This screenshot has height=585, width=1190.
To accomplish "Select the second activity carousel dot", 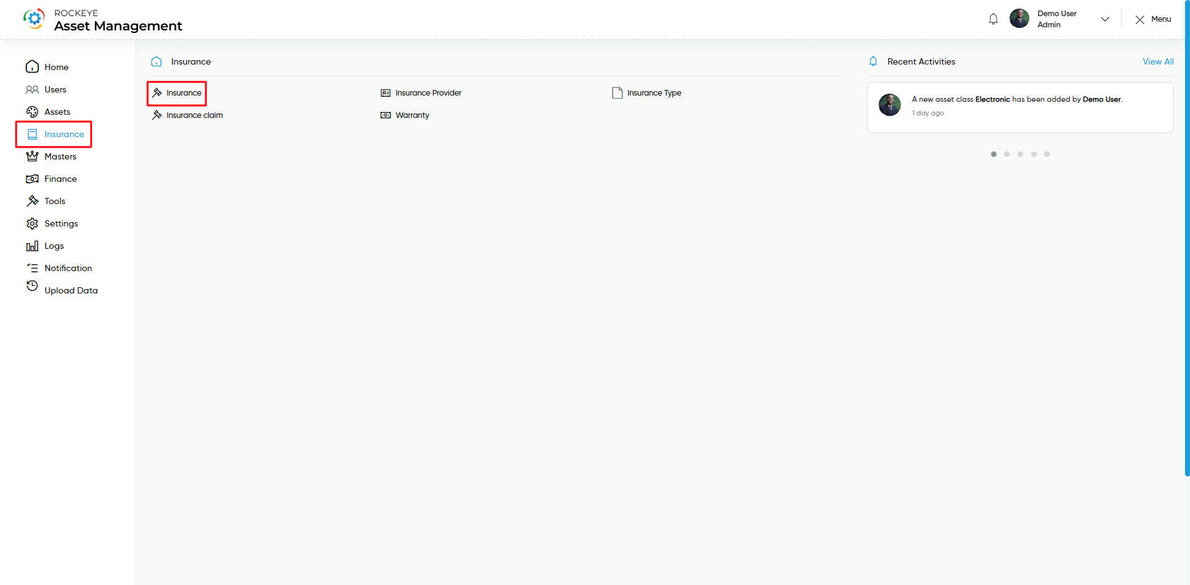I will 1006,154.
